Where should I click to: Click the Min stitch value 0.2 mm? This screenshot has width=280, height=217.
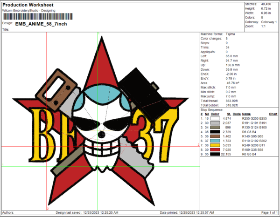tap(231, 92)
